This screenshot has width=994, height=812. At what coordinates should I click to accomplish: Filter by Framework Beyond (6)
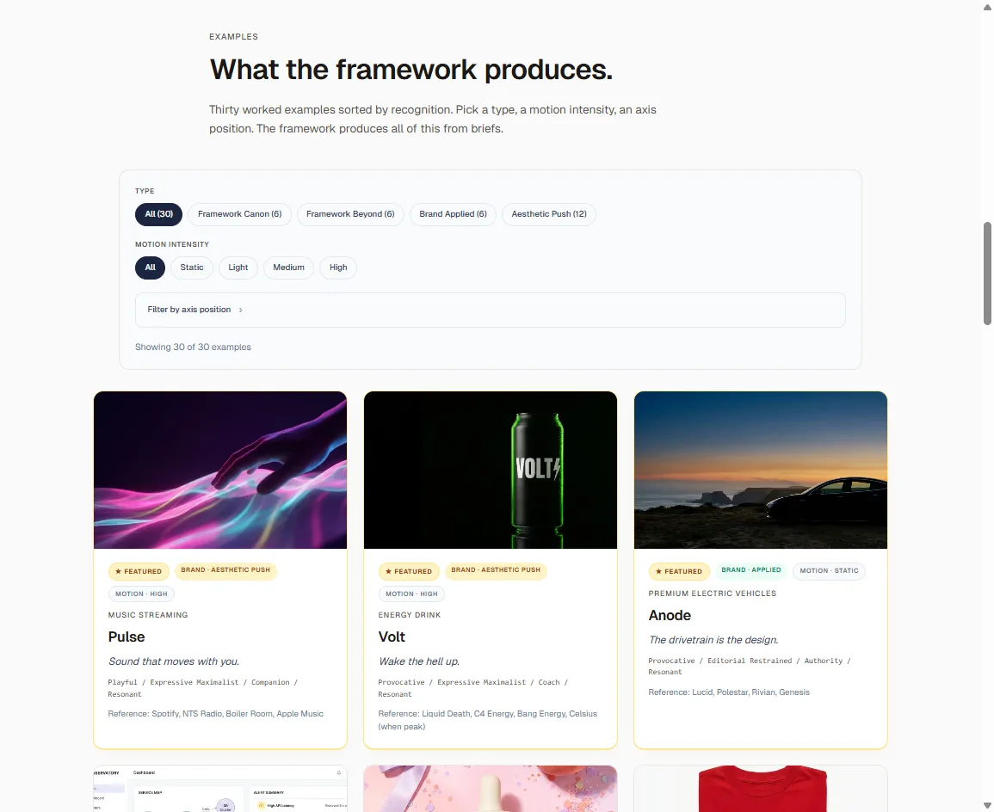pyautogui.click(x=350, y=214)
